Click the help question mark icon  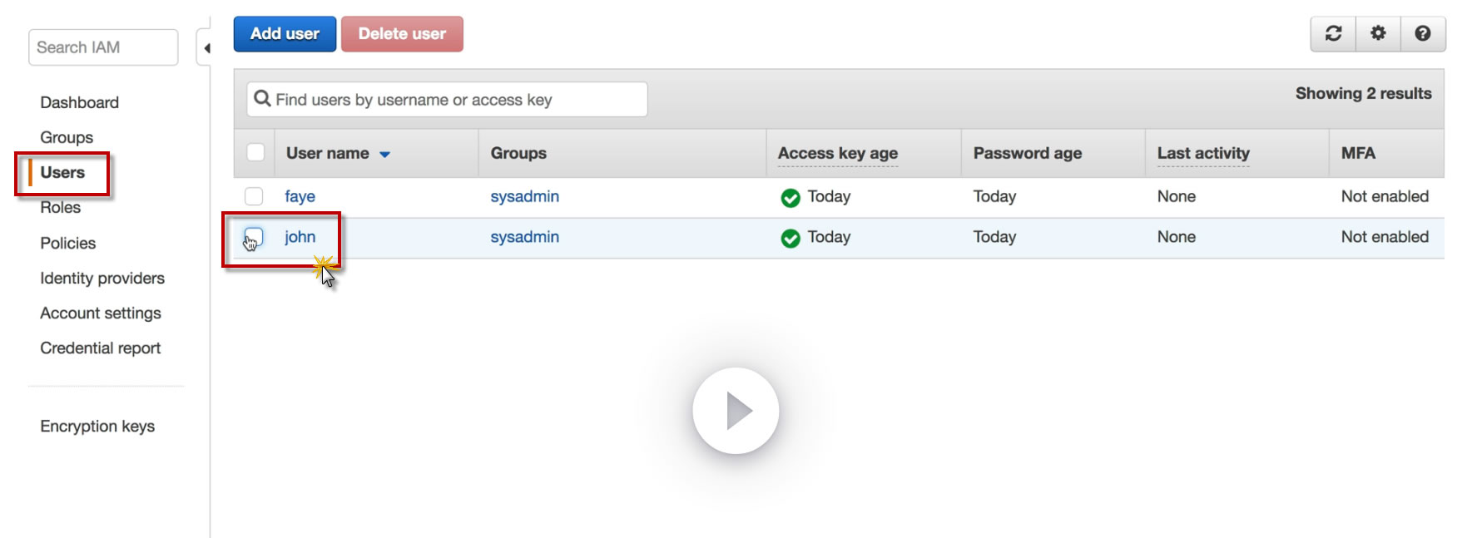click(1423, 33)
